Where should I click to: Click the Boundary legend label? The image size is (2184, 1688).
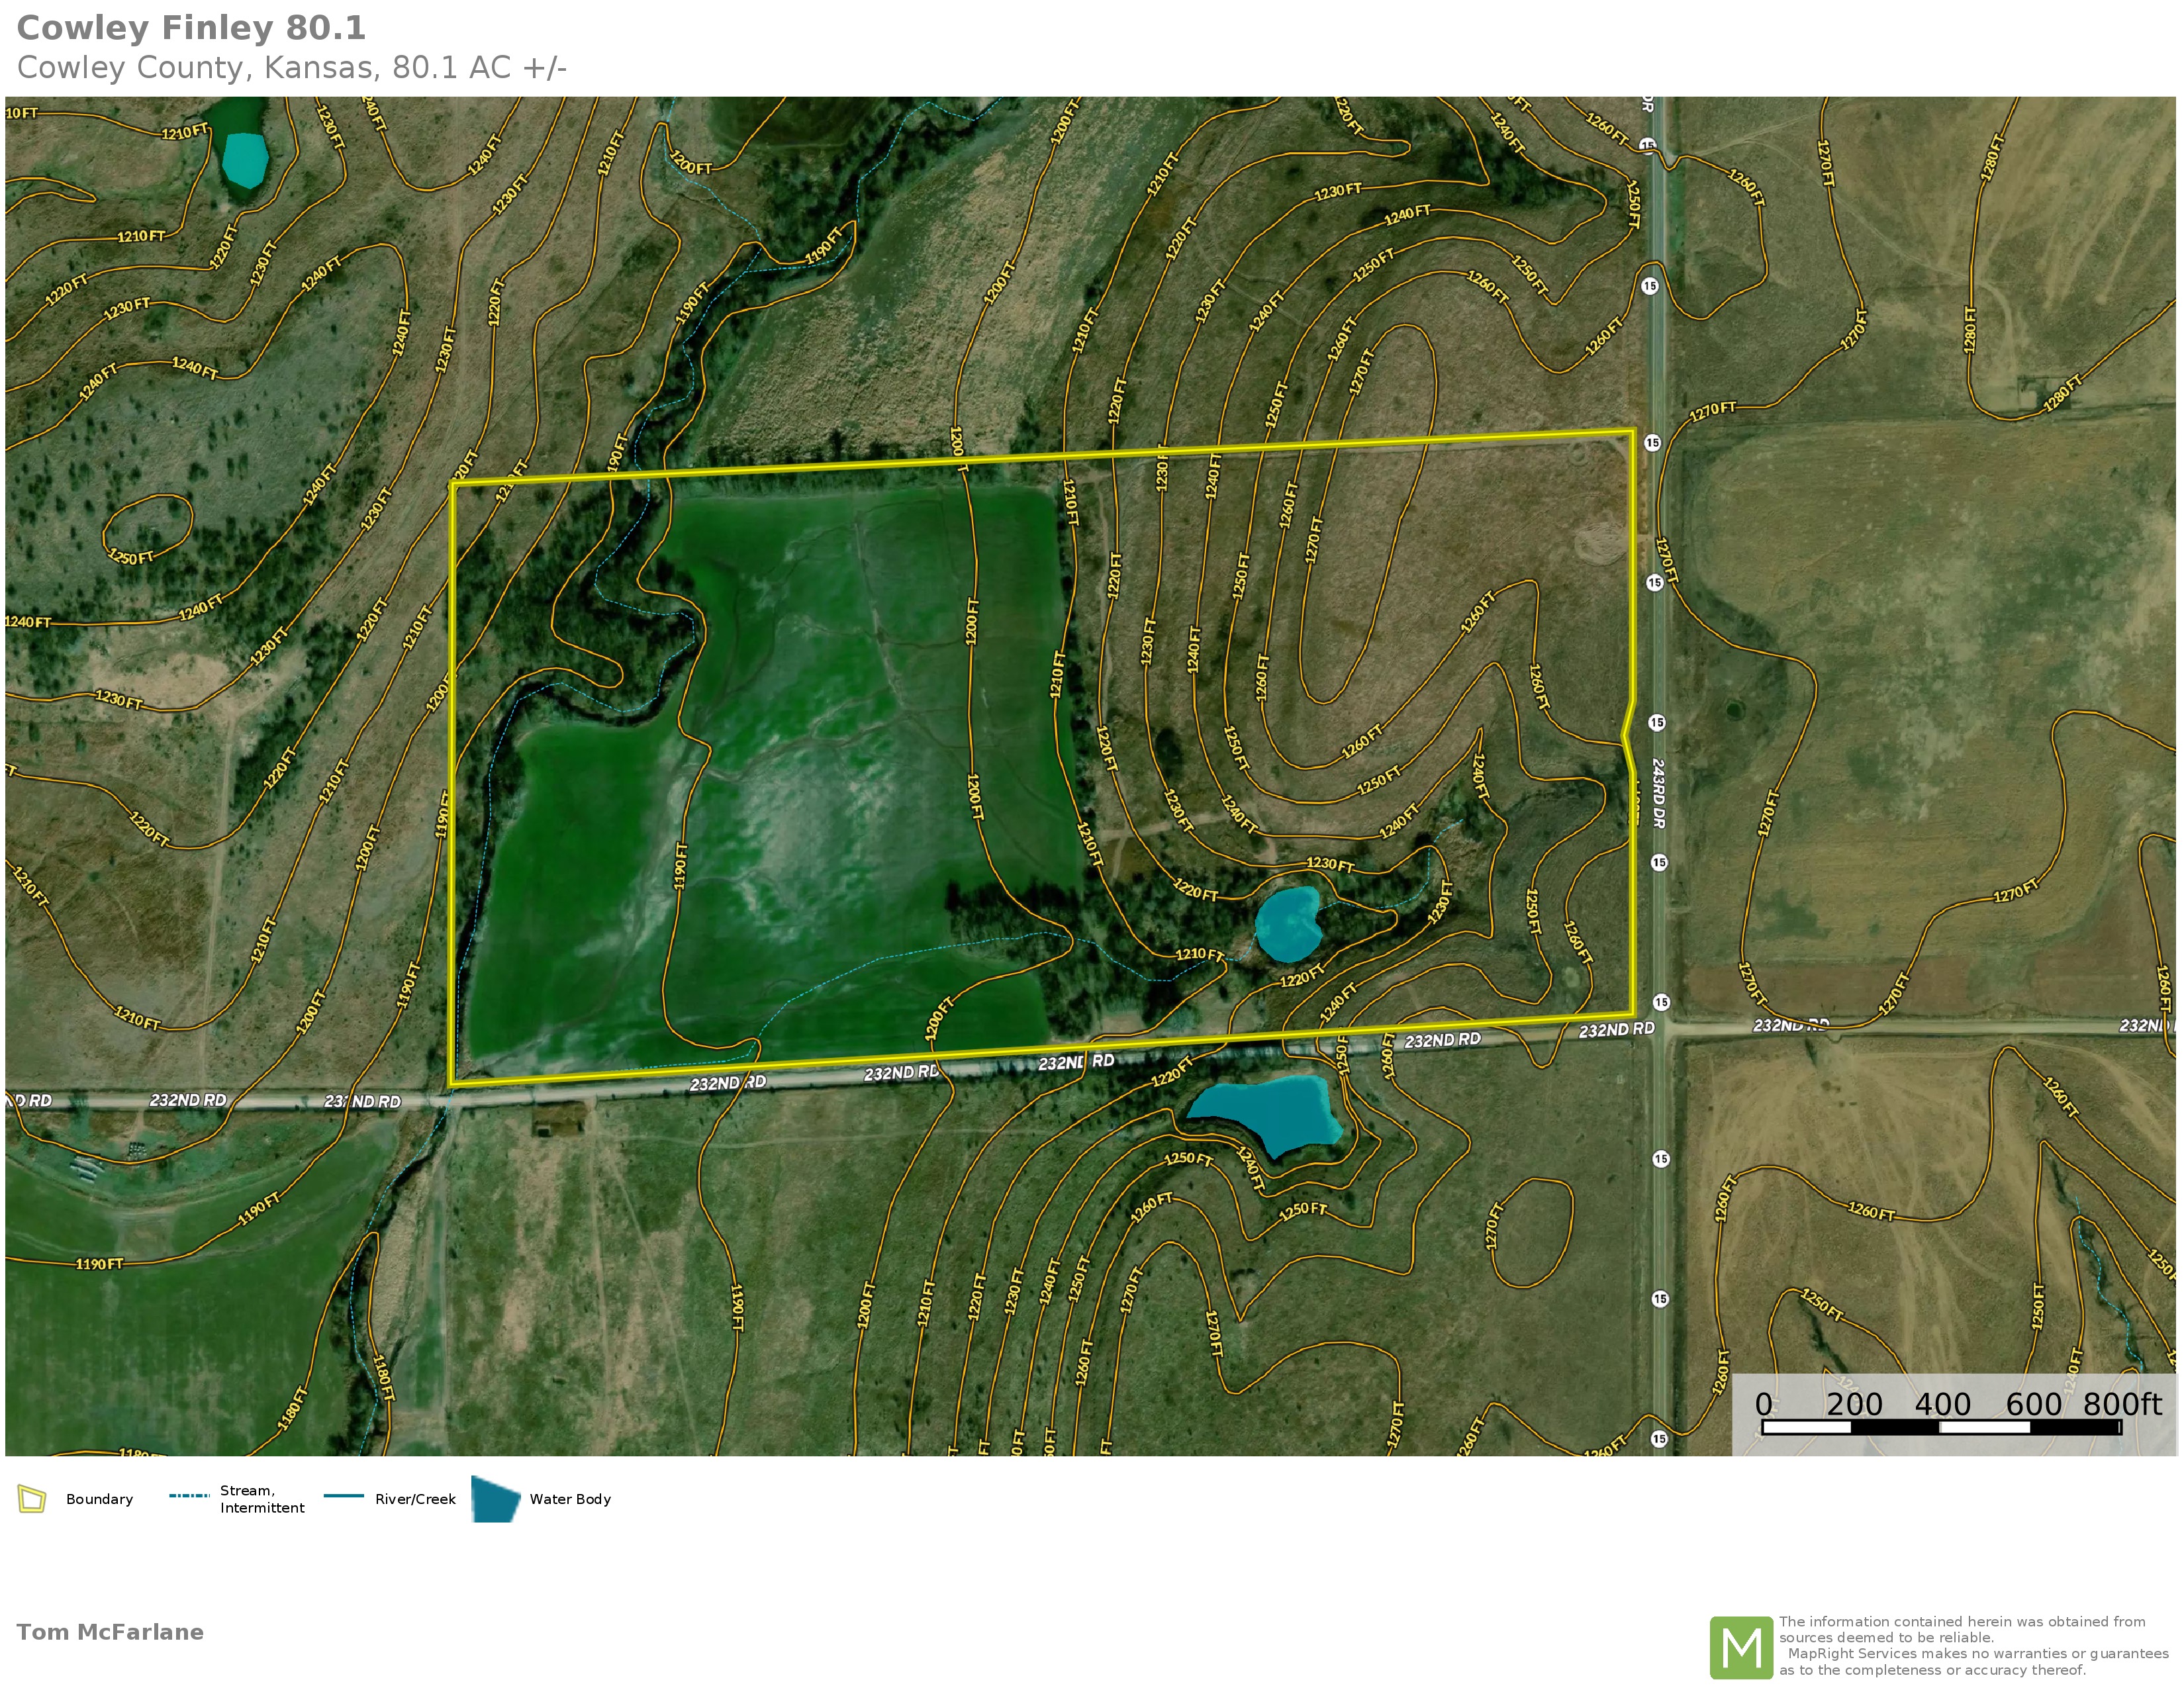click(x=99, y=1499)
